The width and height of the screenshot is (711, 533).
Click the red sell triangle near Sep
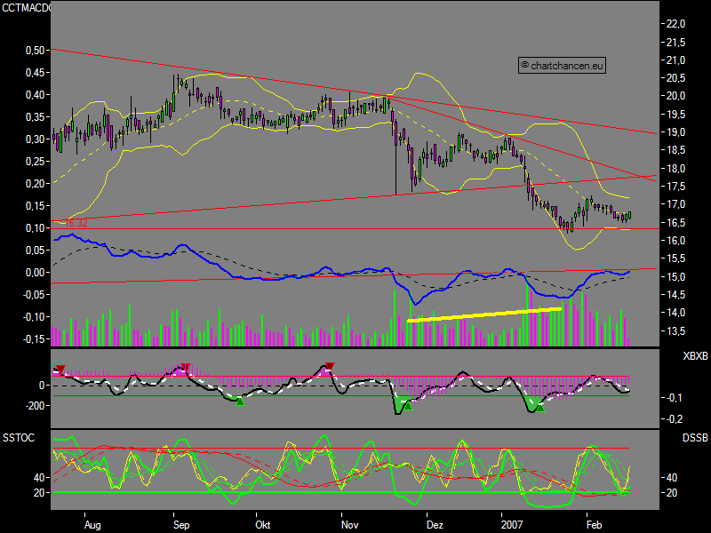tap(187, 367)
